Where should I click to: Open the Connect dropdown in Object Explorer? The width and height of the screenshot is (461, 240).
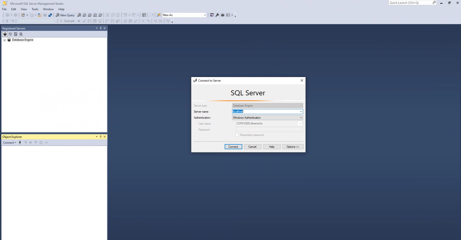click(10, 143)
